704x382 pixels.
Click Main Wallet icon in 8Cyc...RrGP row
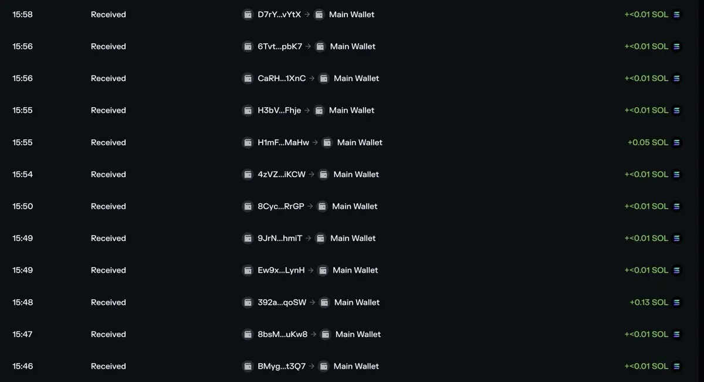pyautogui.click(x=322, y=206)
